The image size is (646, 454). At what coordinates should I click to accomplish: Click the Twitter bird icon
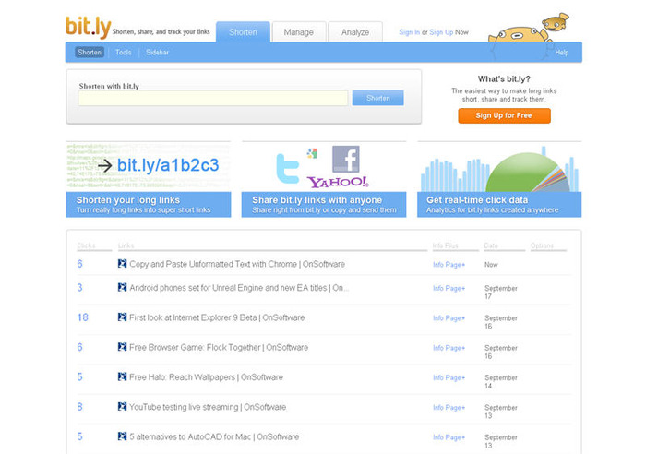[288, 168]
